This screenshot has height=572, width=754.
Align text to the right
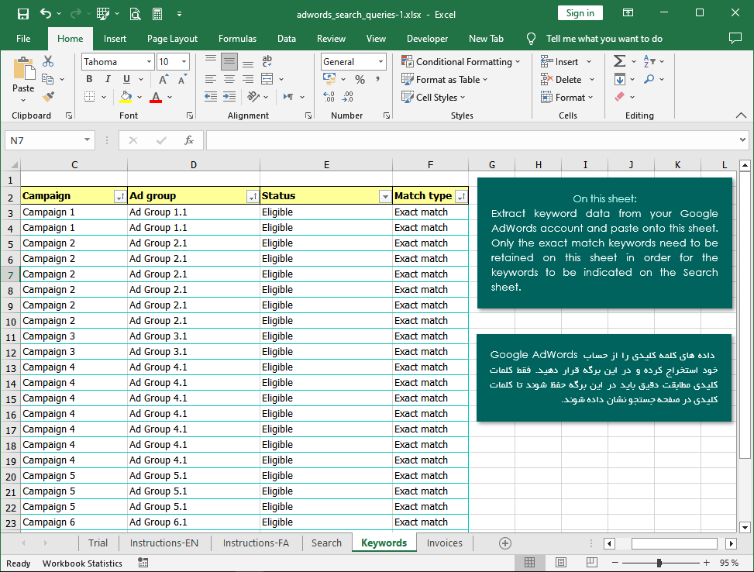click(x=248, y=79)
